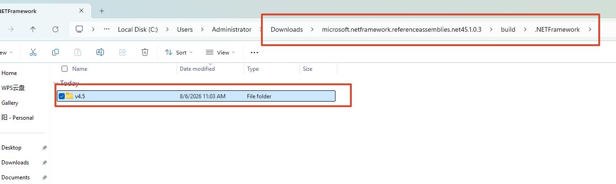Open Downloads in the navigation pane
The width and height of the screenshot is (616, 184).
coord(15,163)
